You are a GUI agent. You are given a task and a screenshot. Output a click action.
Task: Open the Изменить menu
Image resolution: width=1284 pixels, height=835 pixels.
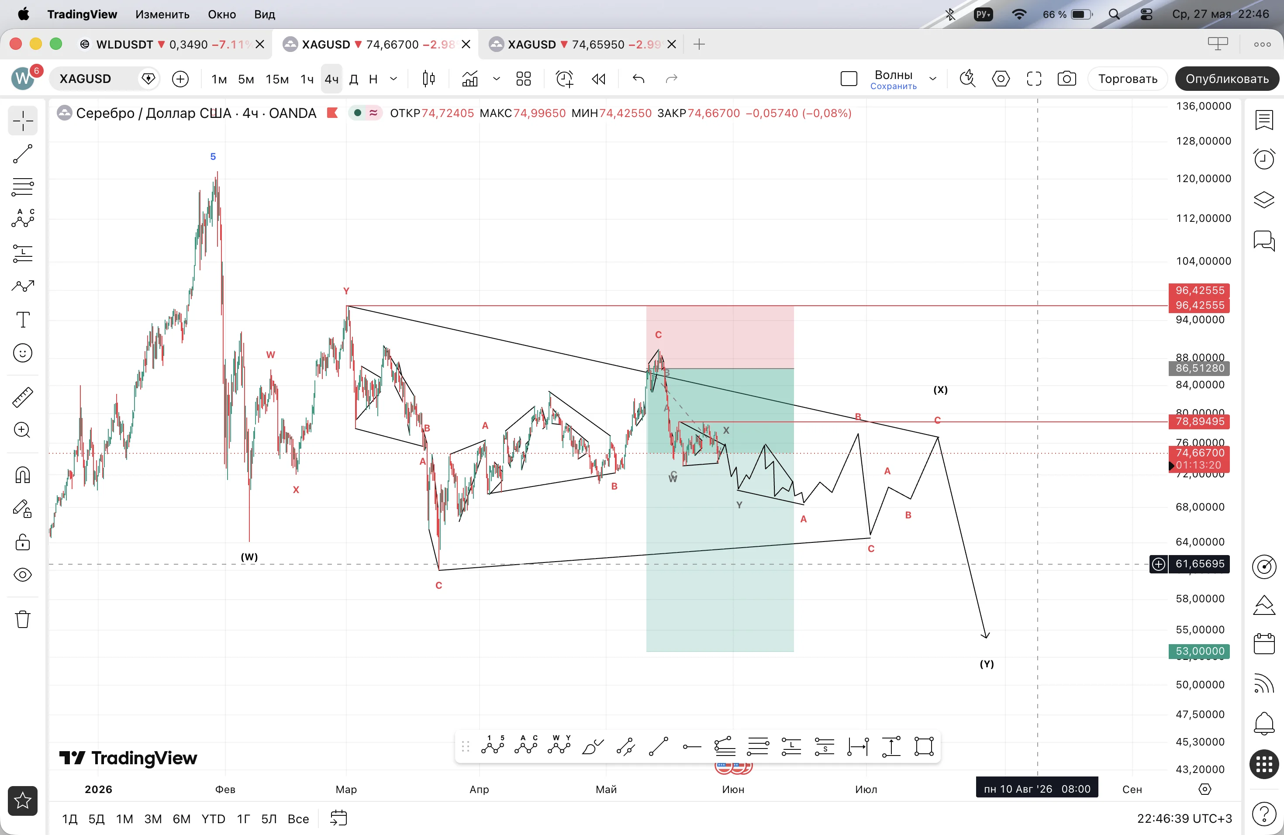[162, 14]
